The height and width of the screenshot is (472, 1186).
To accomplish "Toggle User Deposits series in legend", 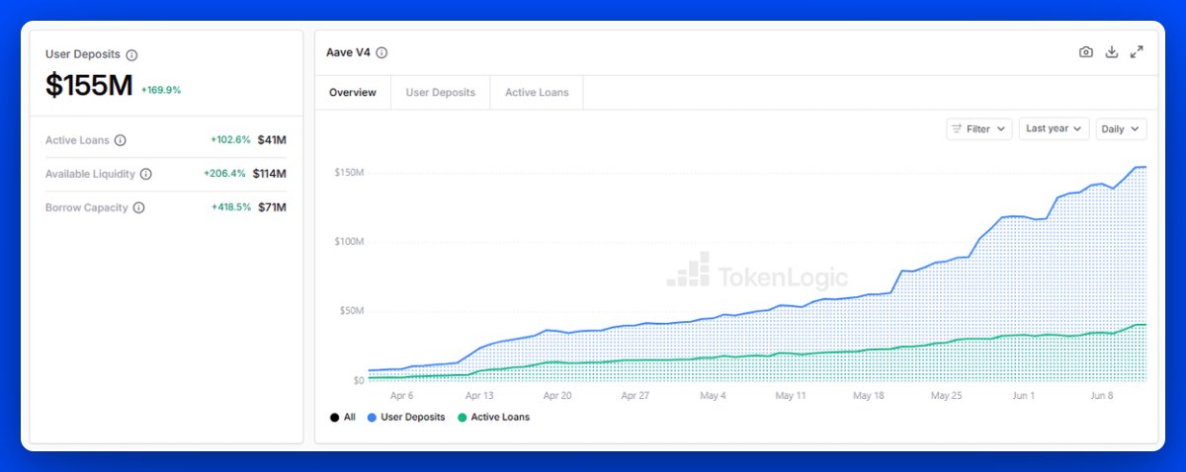I will click(x=406, y=417).
